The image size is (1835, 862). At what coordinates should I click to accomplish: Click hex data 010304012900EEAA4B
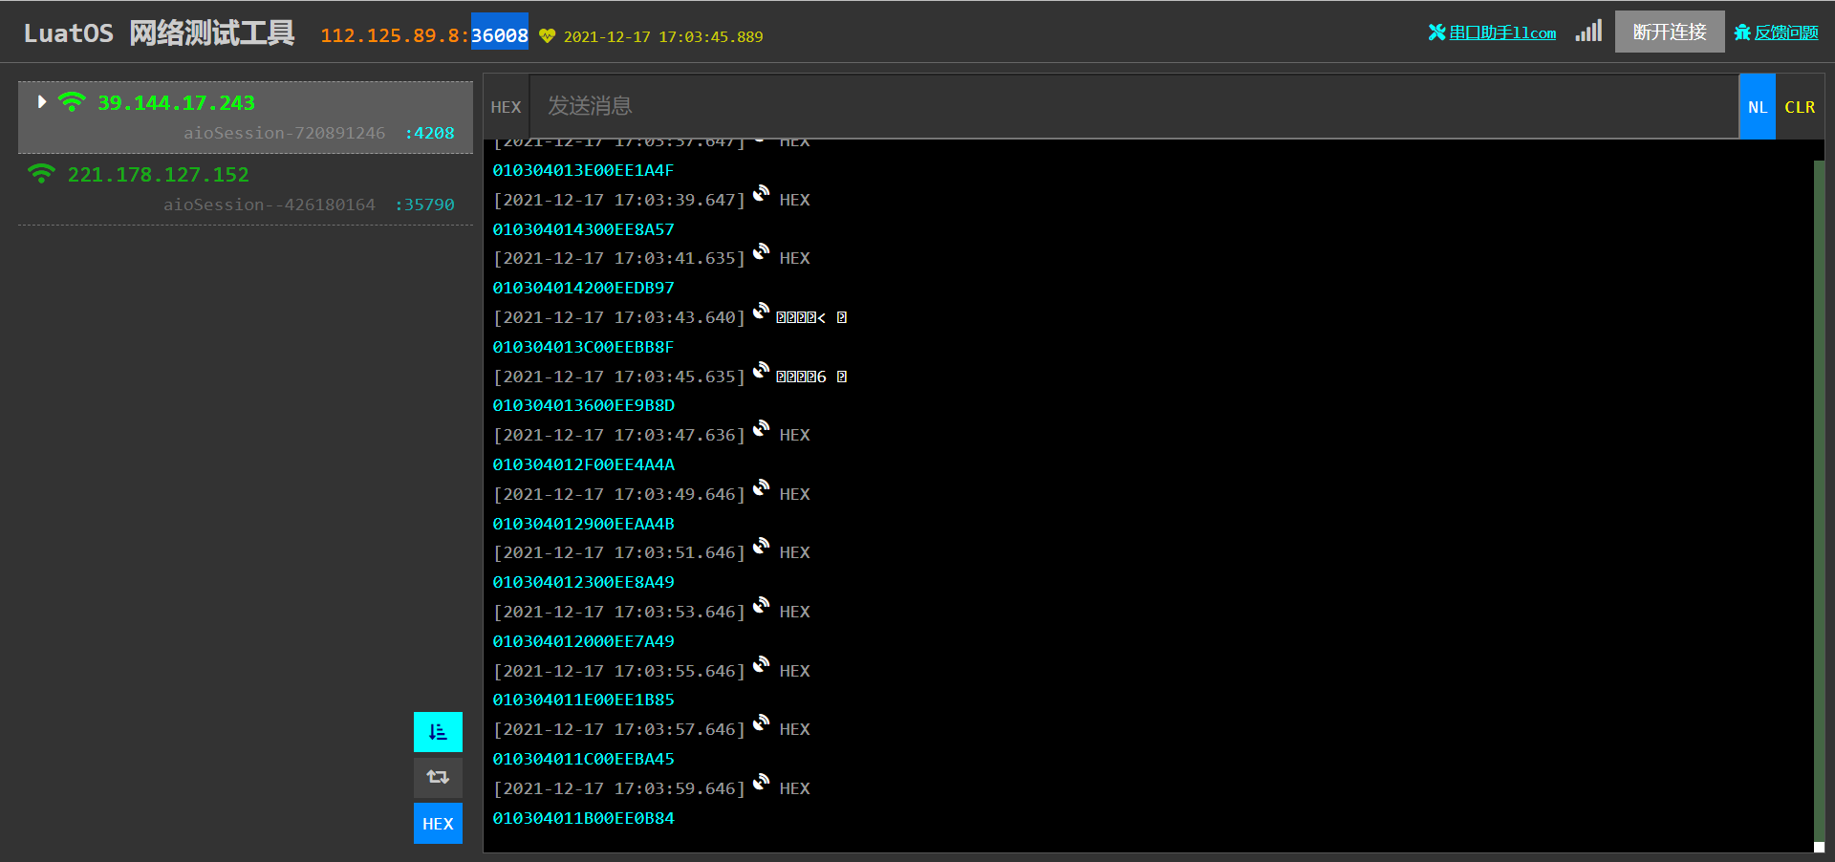(x=583, y=524)
